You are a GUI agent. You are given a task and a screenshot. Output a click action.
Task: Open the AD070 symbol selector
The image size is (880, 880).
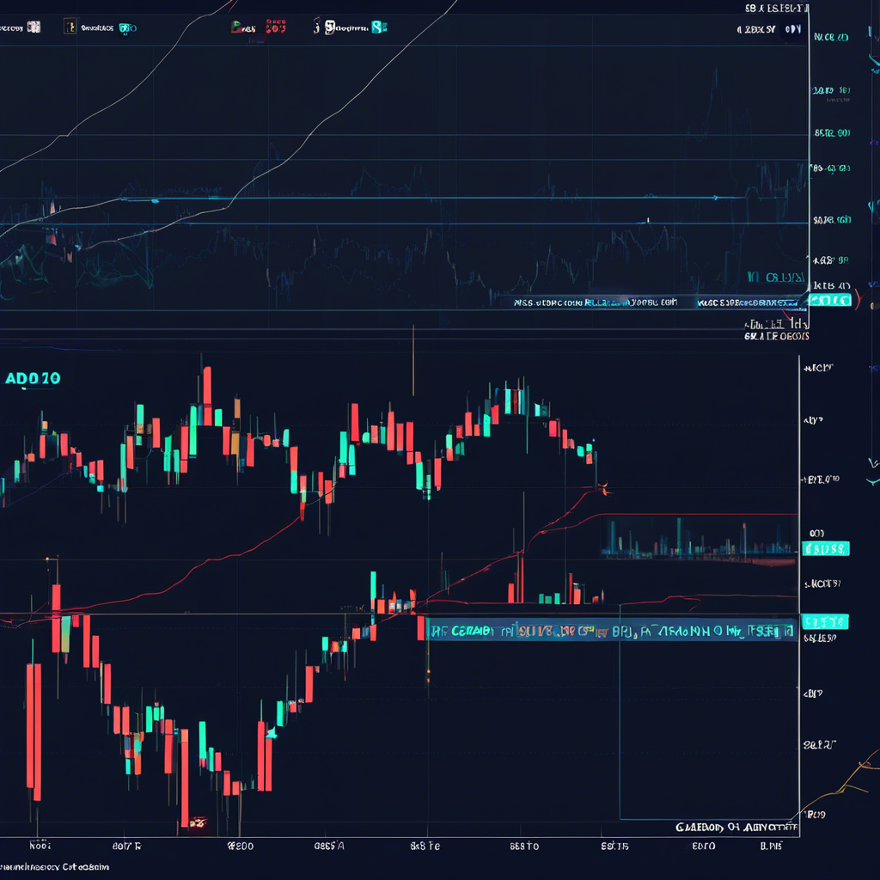[x=33, y=378]
